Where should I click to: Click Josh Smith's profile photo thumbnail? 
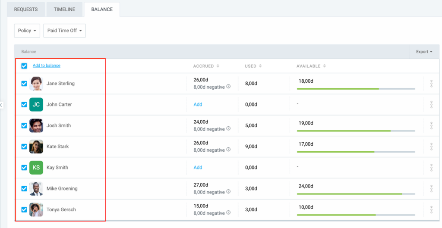point(36,125)
